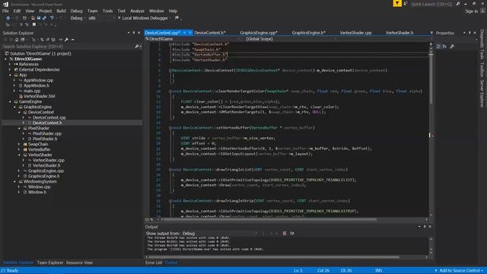Viewport: 487px width, 274px height.
Task: Click the Save file toolbar icon
Action: [39, 18]
